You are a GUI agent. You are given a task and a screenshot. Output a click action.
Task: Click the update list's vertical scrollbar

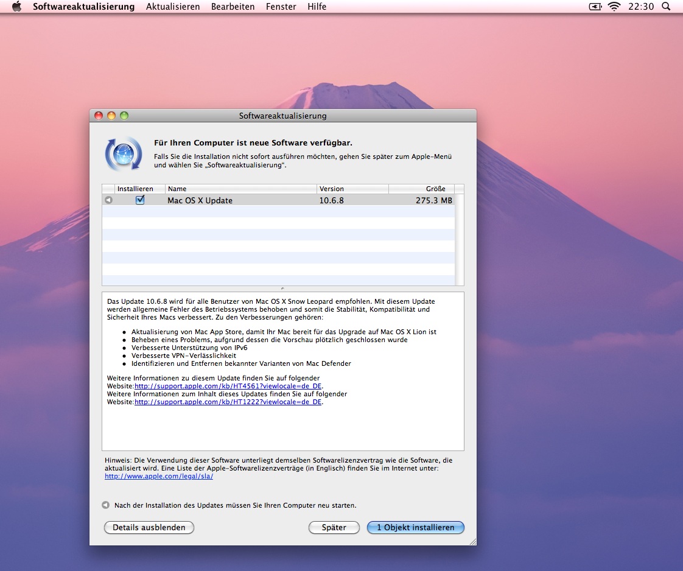tap(459, 240)
